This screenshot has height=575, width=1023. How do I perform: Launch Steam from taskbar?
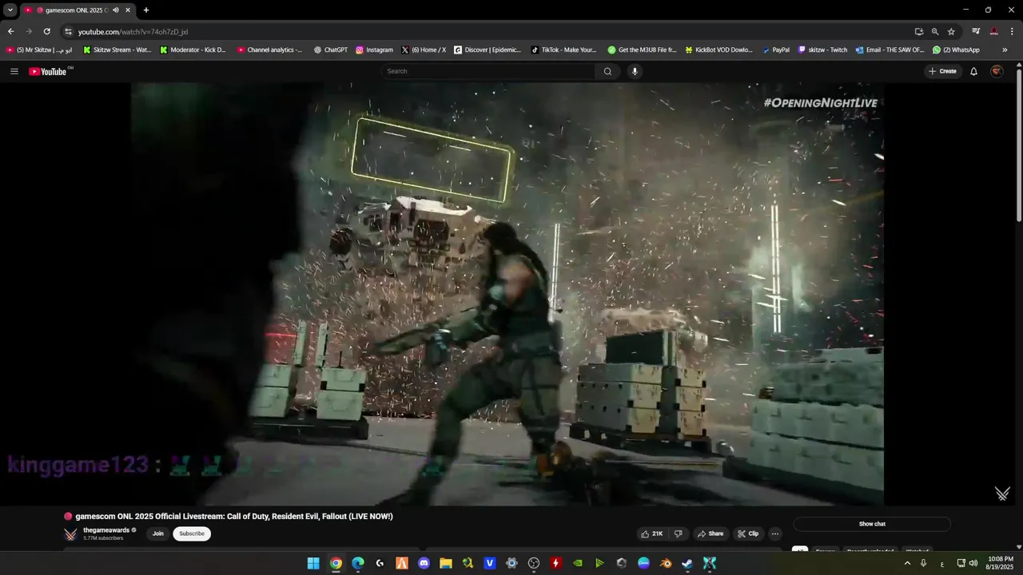[687, 563]
